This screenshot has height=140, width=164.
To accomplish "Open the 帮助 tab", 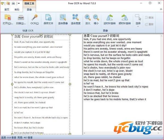I will coord(17,10).
